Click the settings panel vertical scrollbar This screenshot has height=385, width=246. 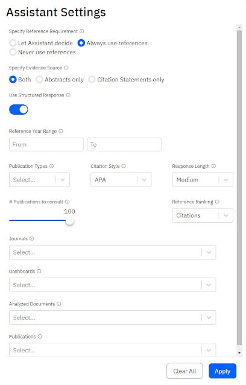click(x=239, y=188)
